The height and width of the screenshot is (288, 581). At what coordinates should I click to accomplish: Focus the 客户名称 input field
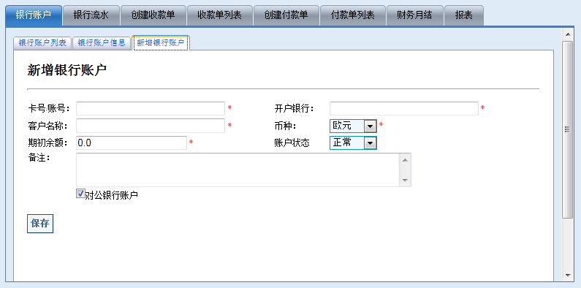coord(151,126)
